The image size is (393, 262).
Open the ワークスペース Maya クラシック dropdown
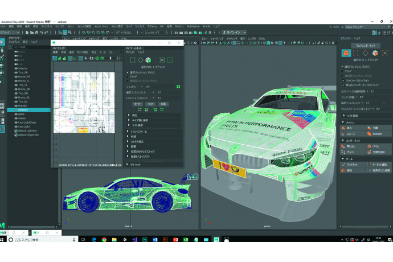pyautogui.click(x=368, y=27)
